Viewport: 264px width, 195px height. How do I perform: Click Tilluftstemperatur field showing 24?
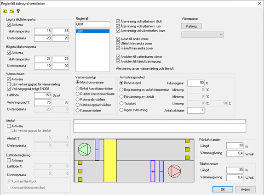click(x=43, y=59)
